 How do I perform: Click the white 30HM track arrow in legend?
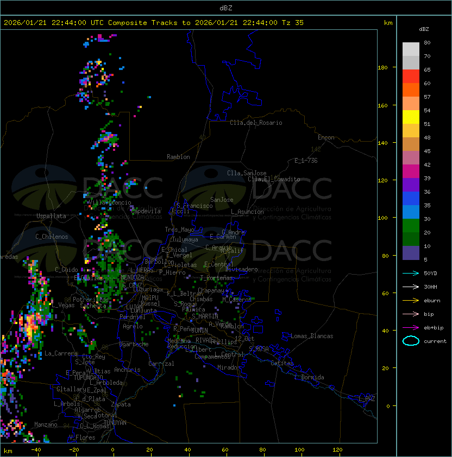click(x=411, y=287)
